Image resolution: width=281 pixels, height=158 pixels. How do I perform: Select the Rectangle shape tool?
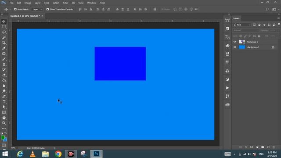pyautogui.click(x=4, y=112)
